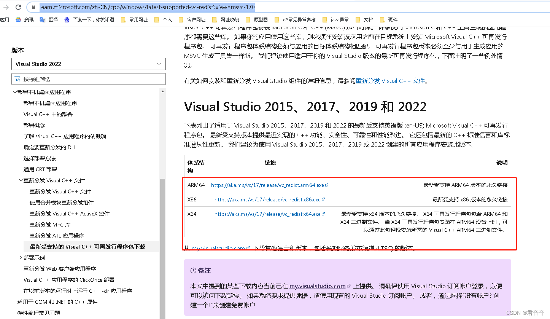Screen dimensions: 550x319
Task: Open the 应用 apps shortcut
Action: (x=5, y=19)
